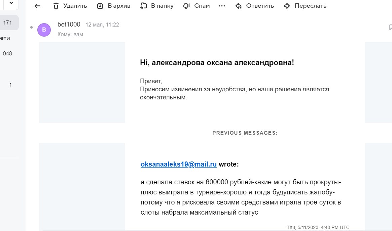
Task: Click the trash icon to delete the email
Action: tap(56, 5)
